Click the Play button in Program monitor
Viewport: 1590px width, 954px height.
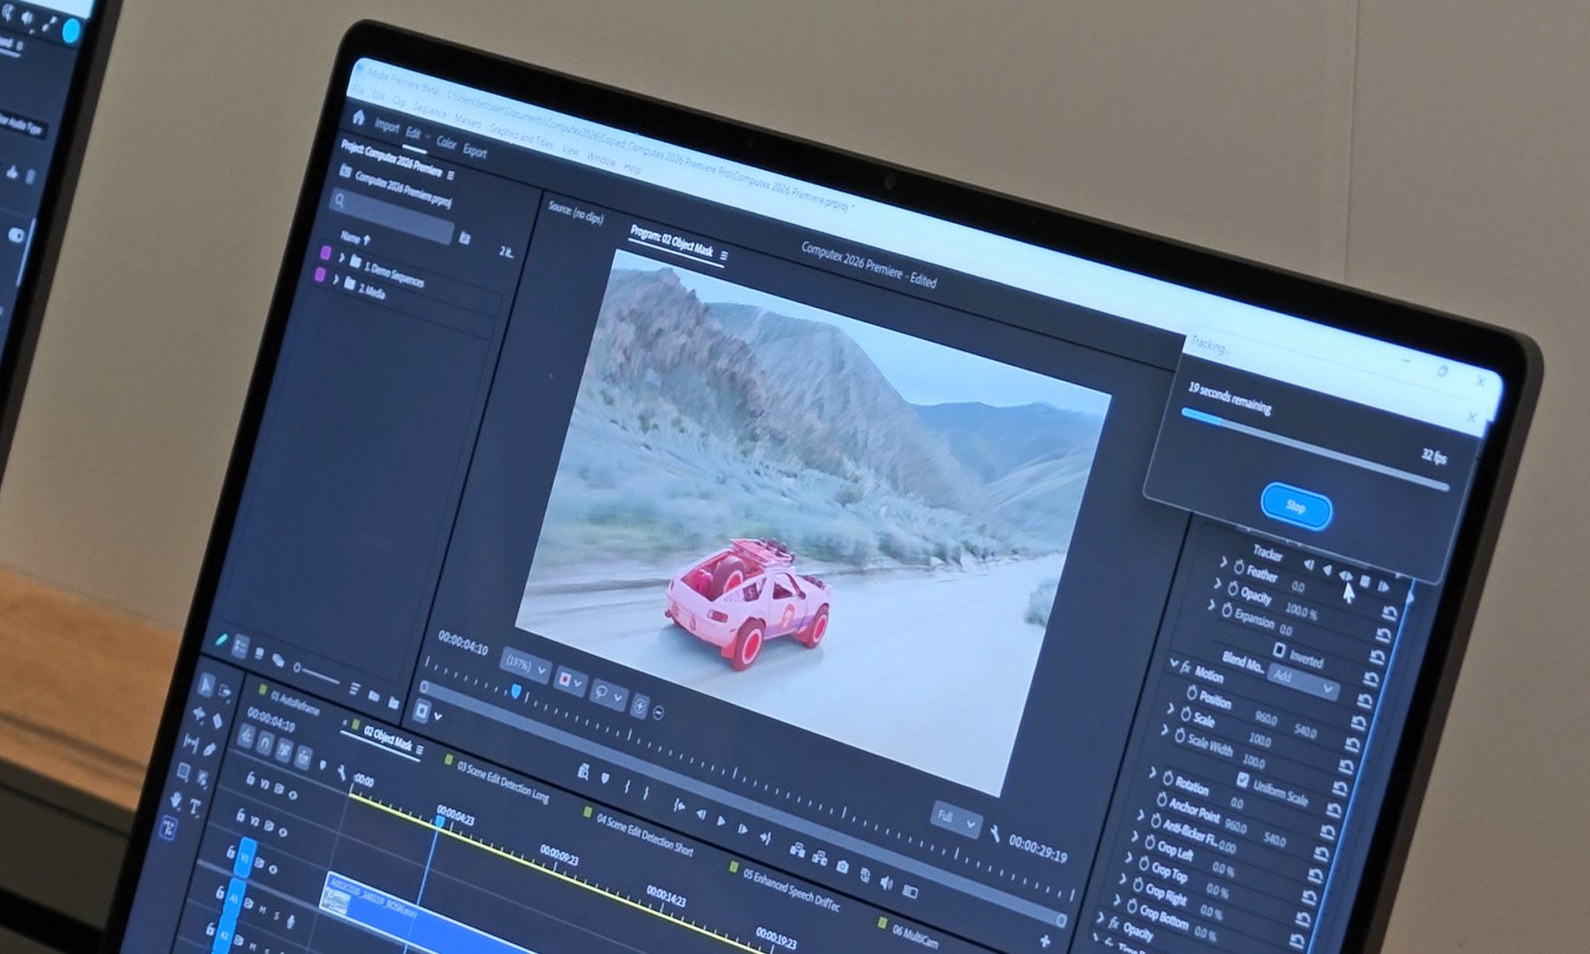click(x=720, y=821)
